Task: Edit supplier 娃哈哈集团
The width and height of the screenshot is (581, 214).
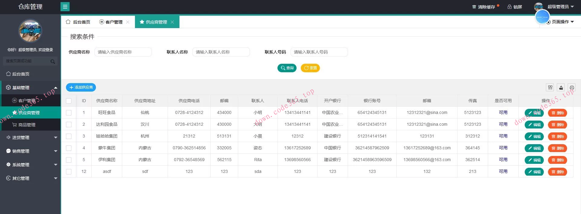Action: click(534, 137)
